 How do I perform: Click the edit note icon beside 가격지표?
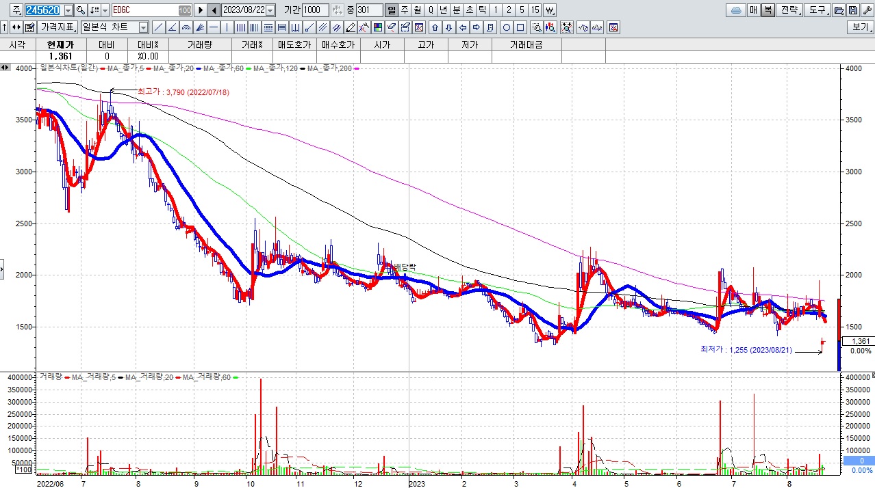coord(29,27)
